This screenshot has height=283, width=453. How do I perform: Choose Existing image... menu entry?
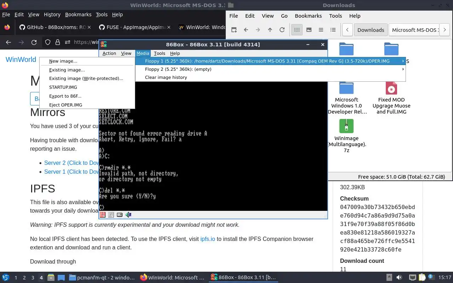(x=87, y=70)
